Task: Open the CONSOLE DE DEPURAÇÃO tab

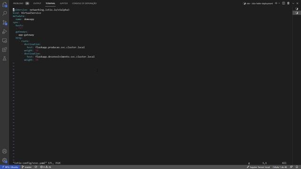Action: pos(84,3)
